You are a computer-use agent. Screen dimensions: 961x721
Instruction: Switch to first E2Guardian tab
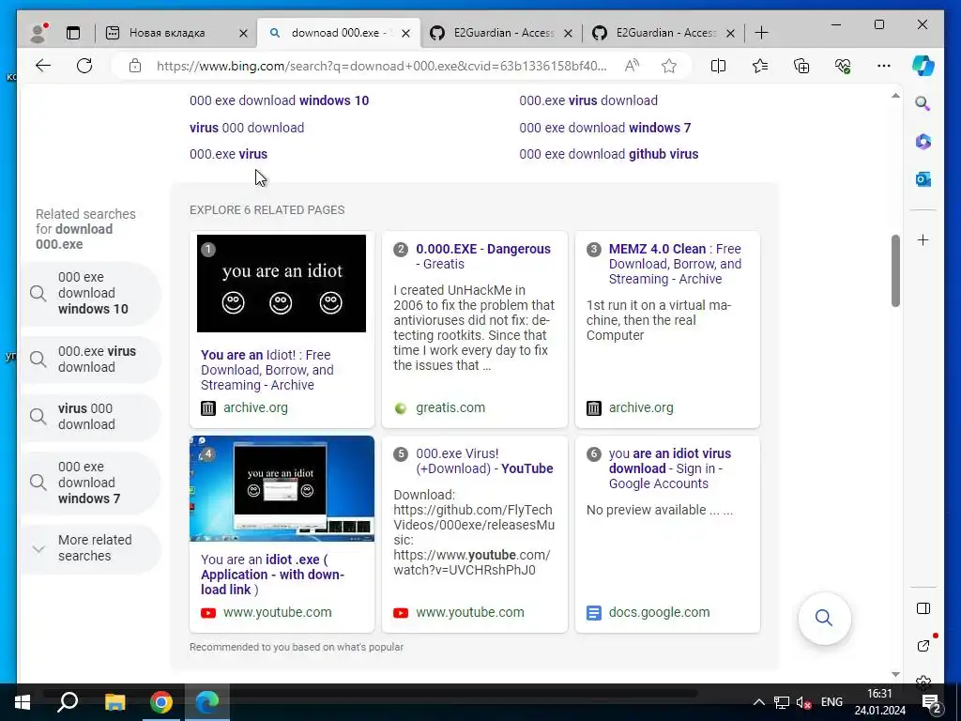tap(503, 33)
